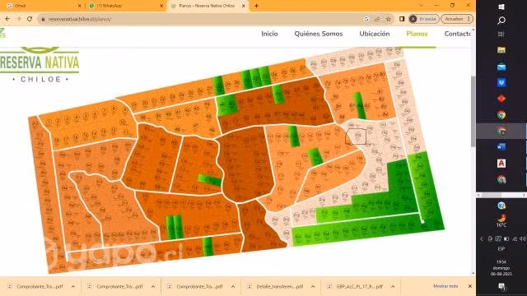Open a new browser tab
The width and height of the screenshot is (527, 296).
tap(256, 6)
